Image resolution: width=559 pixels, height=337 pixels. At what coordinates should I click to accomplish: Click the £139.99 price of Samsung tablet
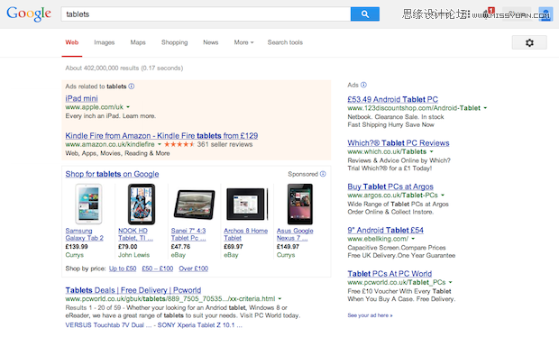pos(77,247)
